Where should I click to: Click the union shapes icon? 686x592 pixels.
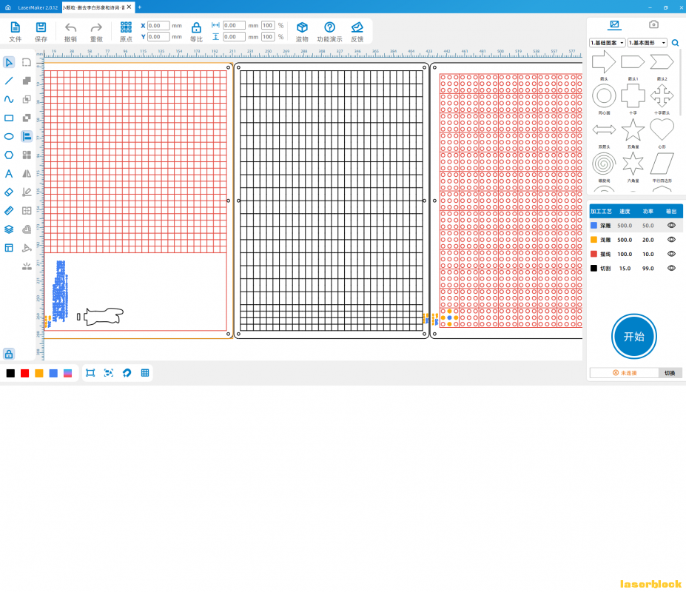coord(27,81)
